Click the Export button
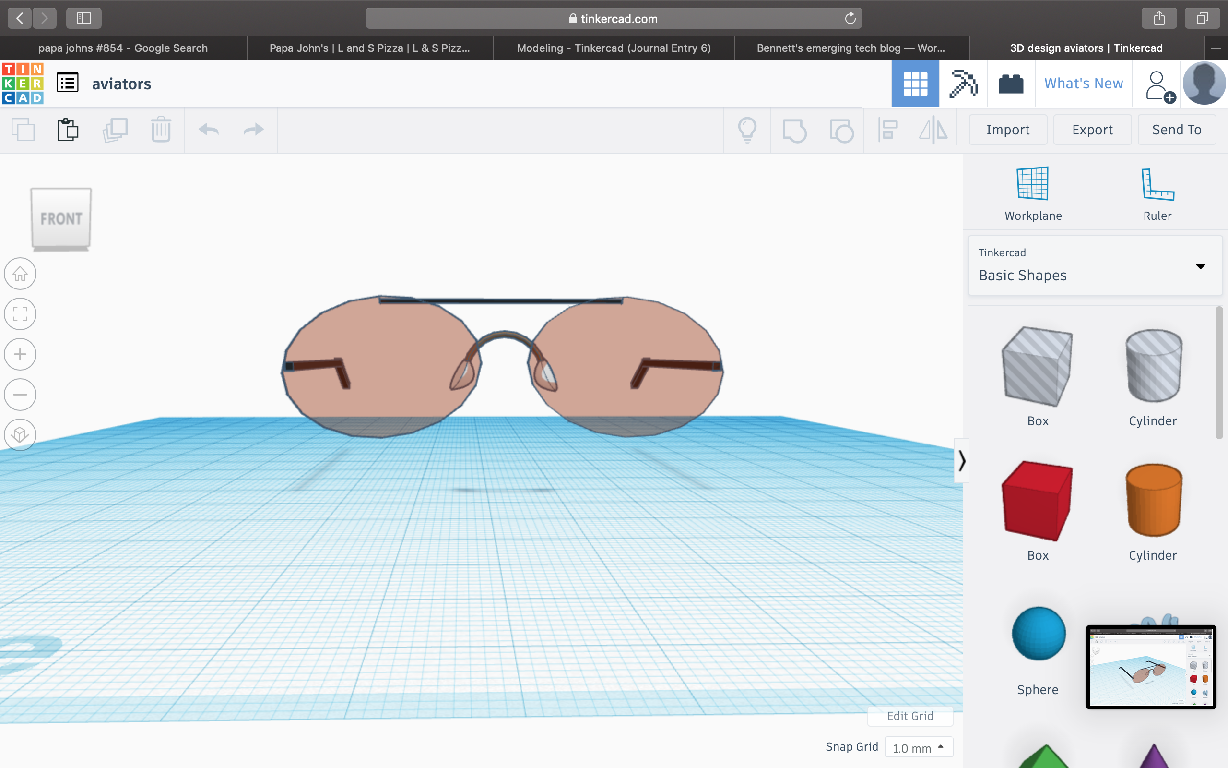The width and height of the screenshot is (1228, 768). point(1092,130)
